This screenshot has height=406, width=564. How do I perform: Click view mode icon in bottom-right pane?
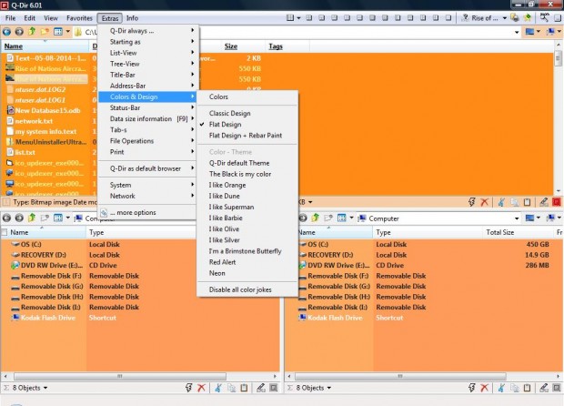click(x=342, y=218)
